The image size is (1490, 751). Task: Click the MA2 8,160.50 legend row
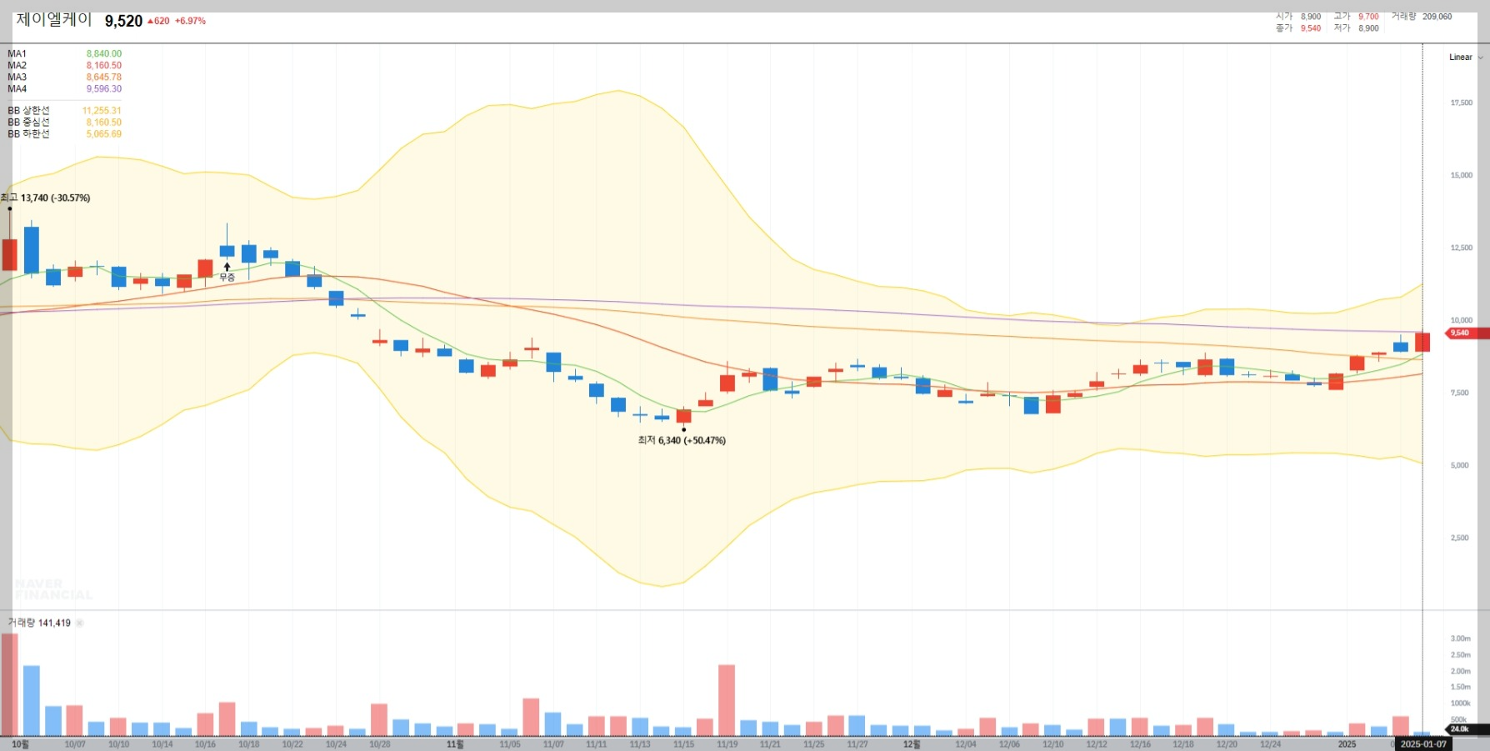click(x=65, y=65)
